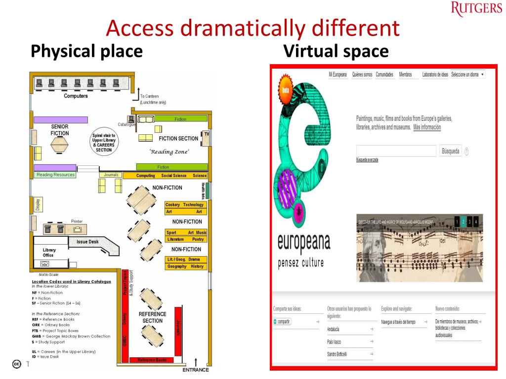Open the Mozart sheet music banner

pos(420,248)
